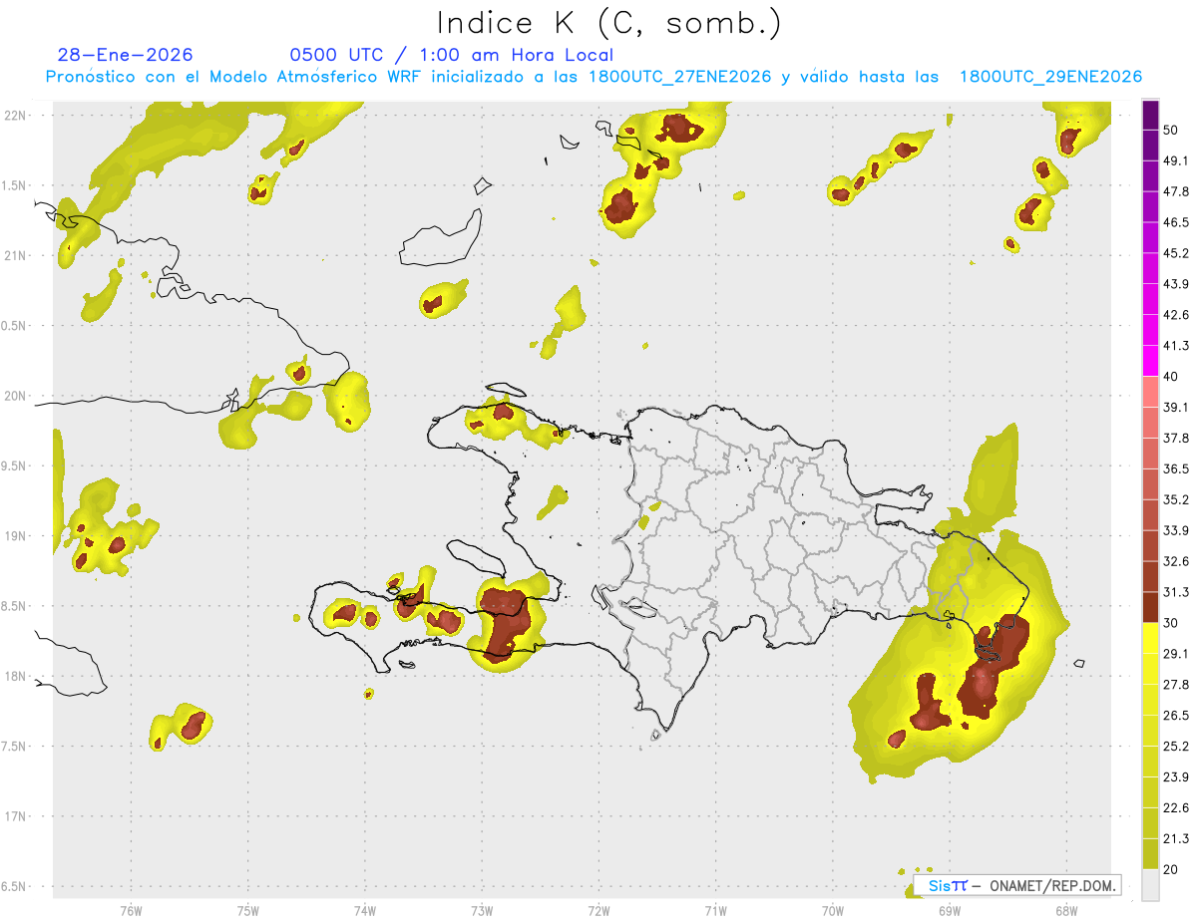
Task: Click the "41.3" legend value
Action: [x=1175, y=346]
